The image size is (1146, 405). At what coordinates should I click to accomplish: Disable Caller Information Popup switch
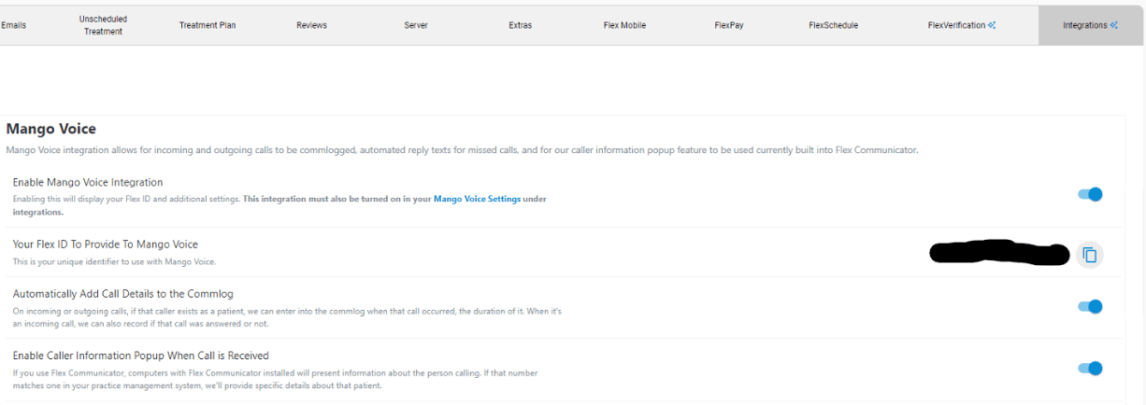[1090, 368]
